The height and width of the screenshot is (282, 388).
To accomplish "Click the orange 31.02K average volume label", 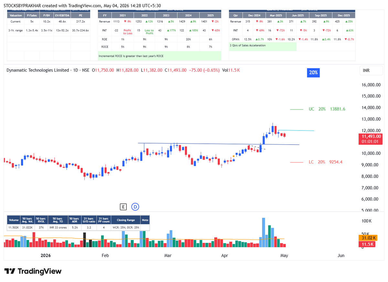I will [x=368, y=238].
